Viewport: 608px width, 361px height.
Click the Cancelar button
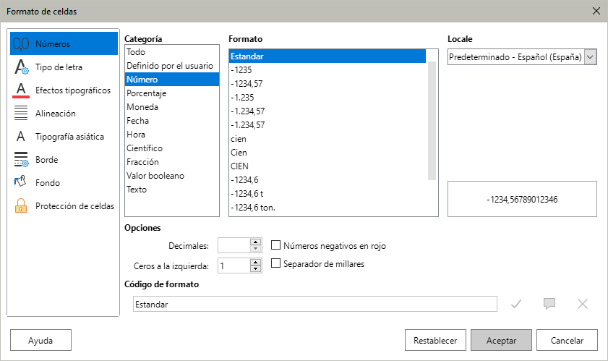pos(567,340)
